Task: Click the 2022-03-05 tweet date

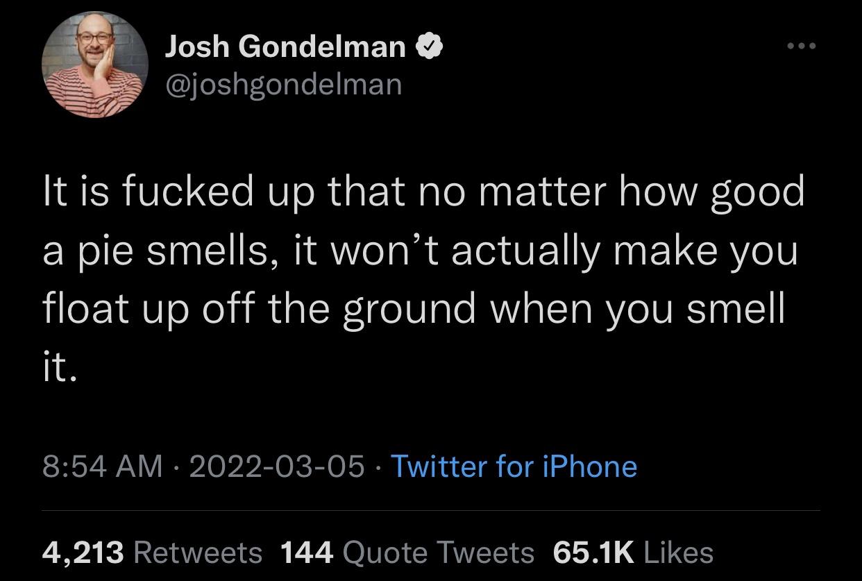Action: click(276, 466)
